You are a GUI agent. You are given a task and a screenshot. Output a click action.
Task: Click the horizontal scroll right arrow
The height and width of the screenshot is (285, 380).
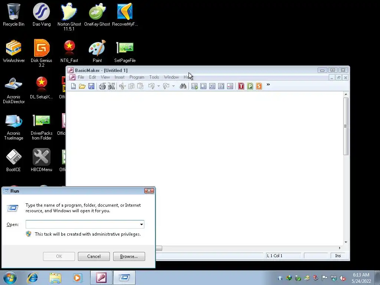point(340,248)
